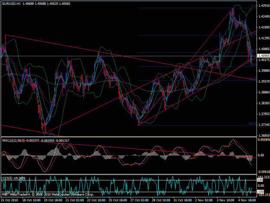
Task: Click the 27 Oct 02:00 time label
Action: point(140,200)
